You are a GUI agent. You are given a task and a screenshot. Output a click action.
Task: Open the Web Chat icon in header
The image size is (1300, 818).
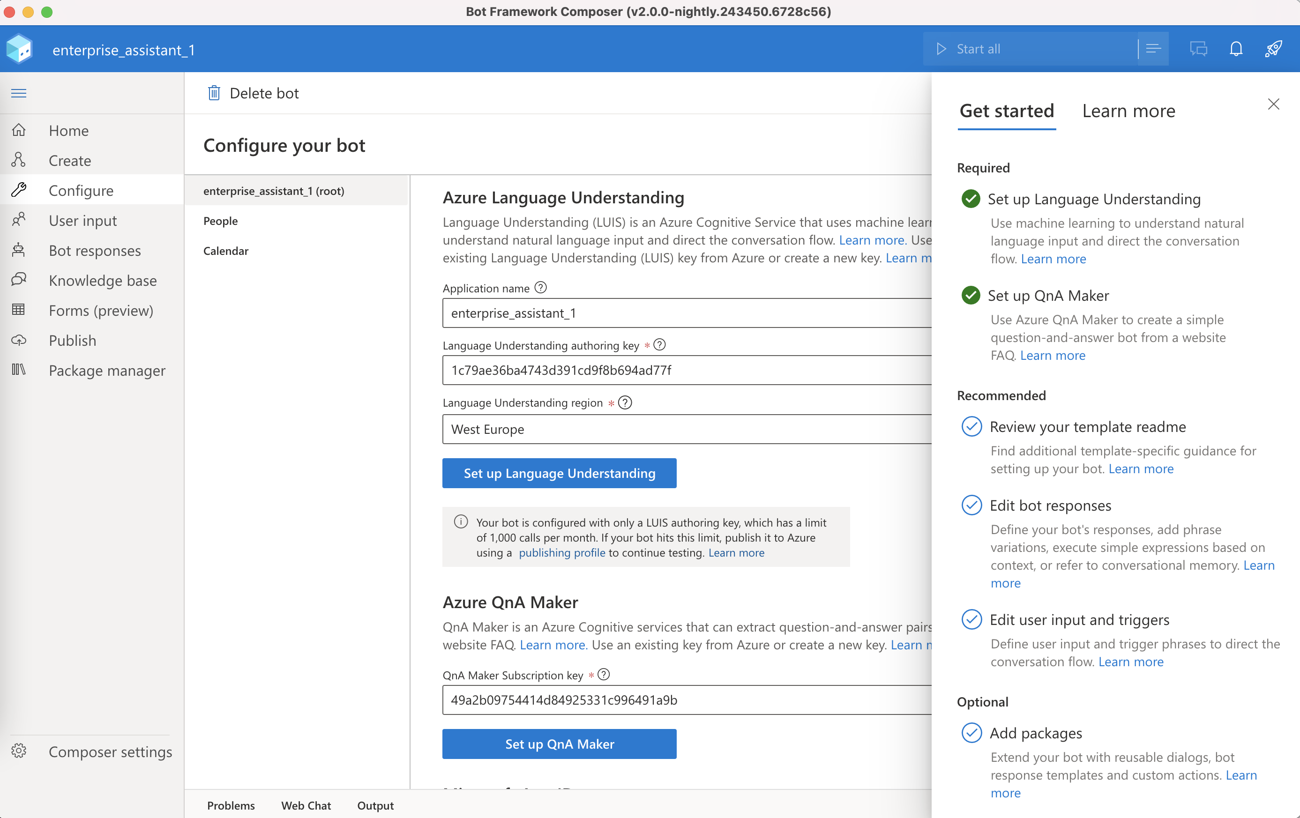point(1198,49)
